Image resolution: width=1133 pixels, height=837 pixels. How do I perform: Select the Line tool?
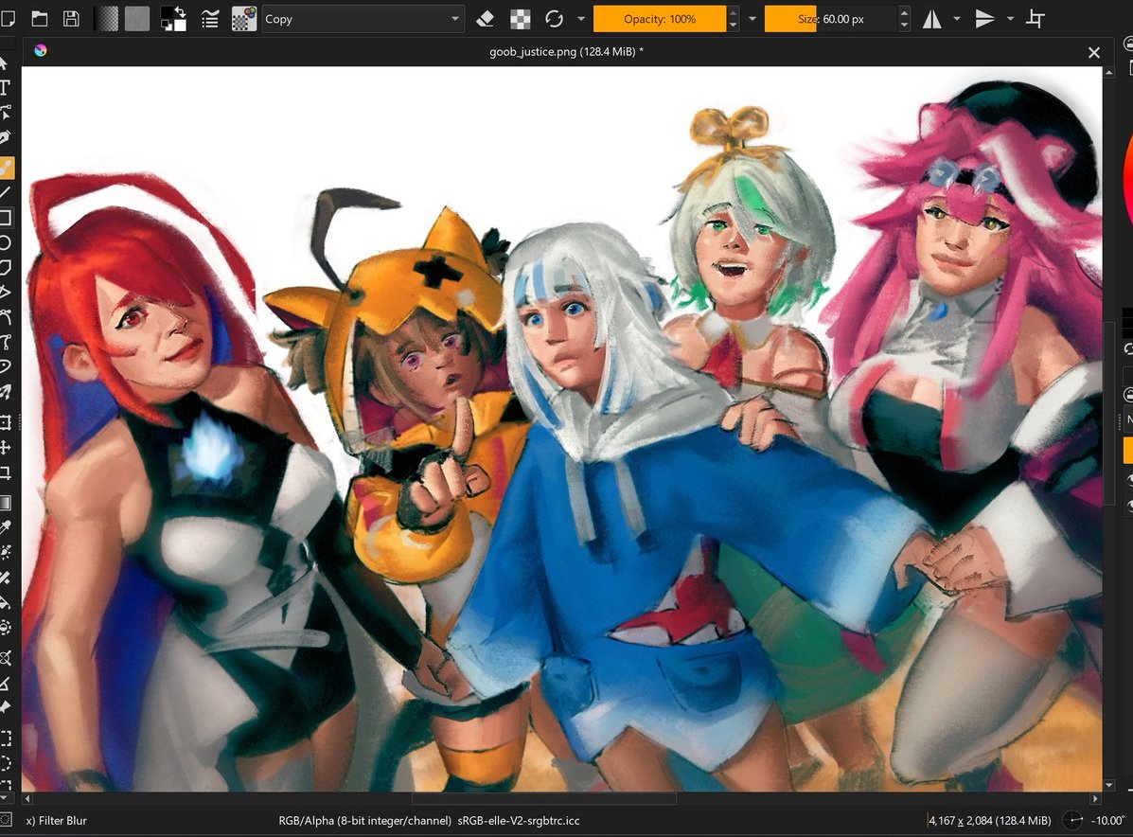click(x=5, y=192)
